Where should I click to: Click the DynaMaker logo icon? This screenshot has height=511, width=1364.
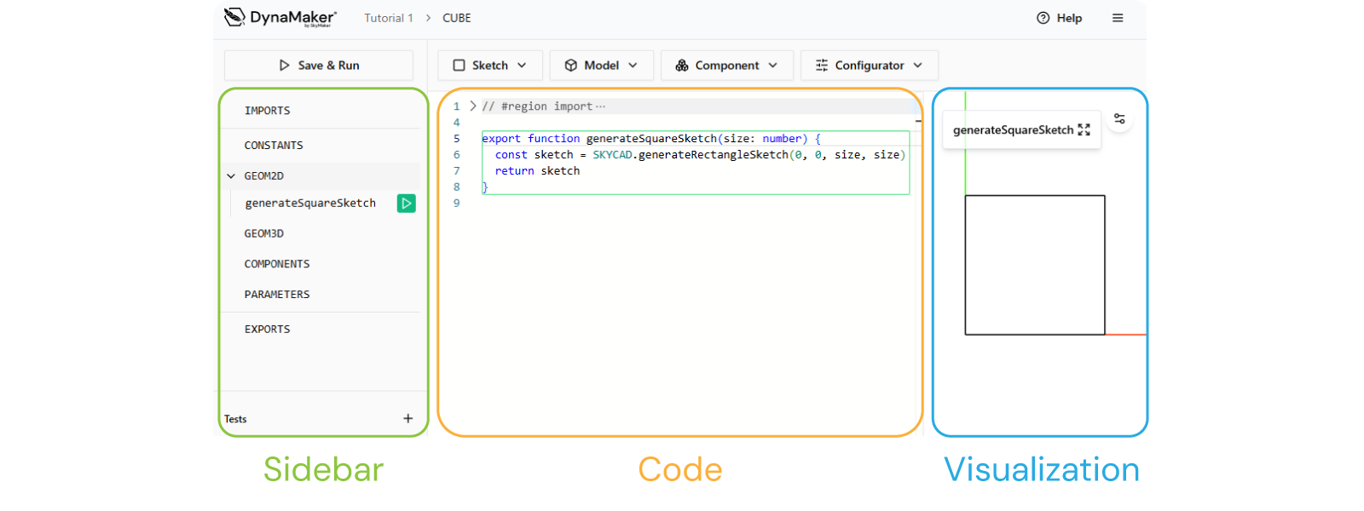coord(234,17)
